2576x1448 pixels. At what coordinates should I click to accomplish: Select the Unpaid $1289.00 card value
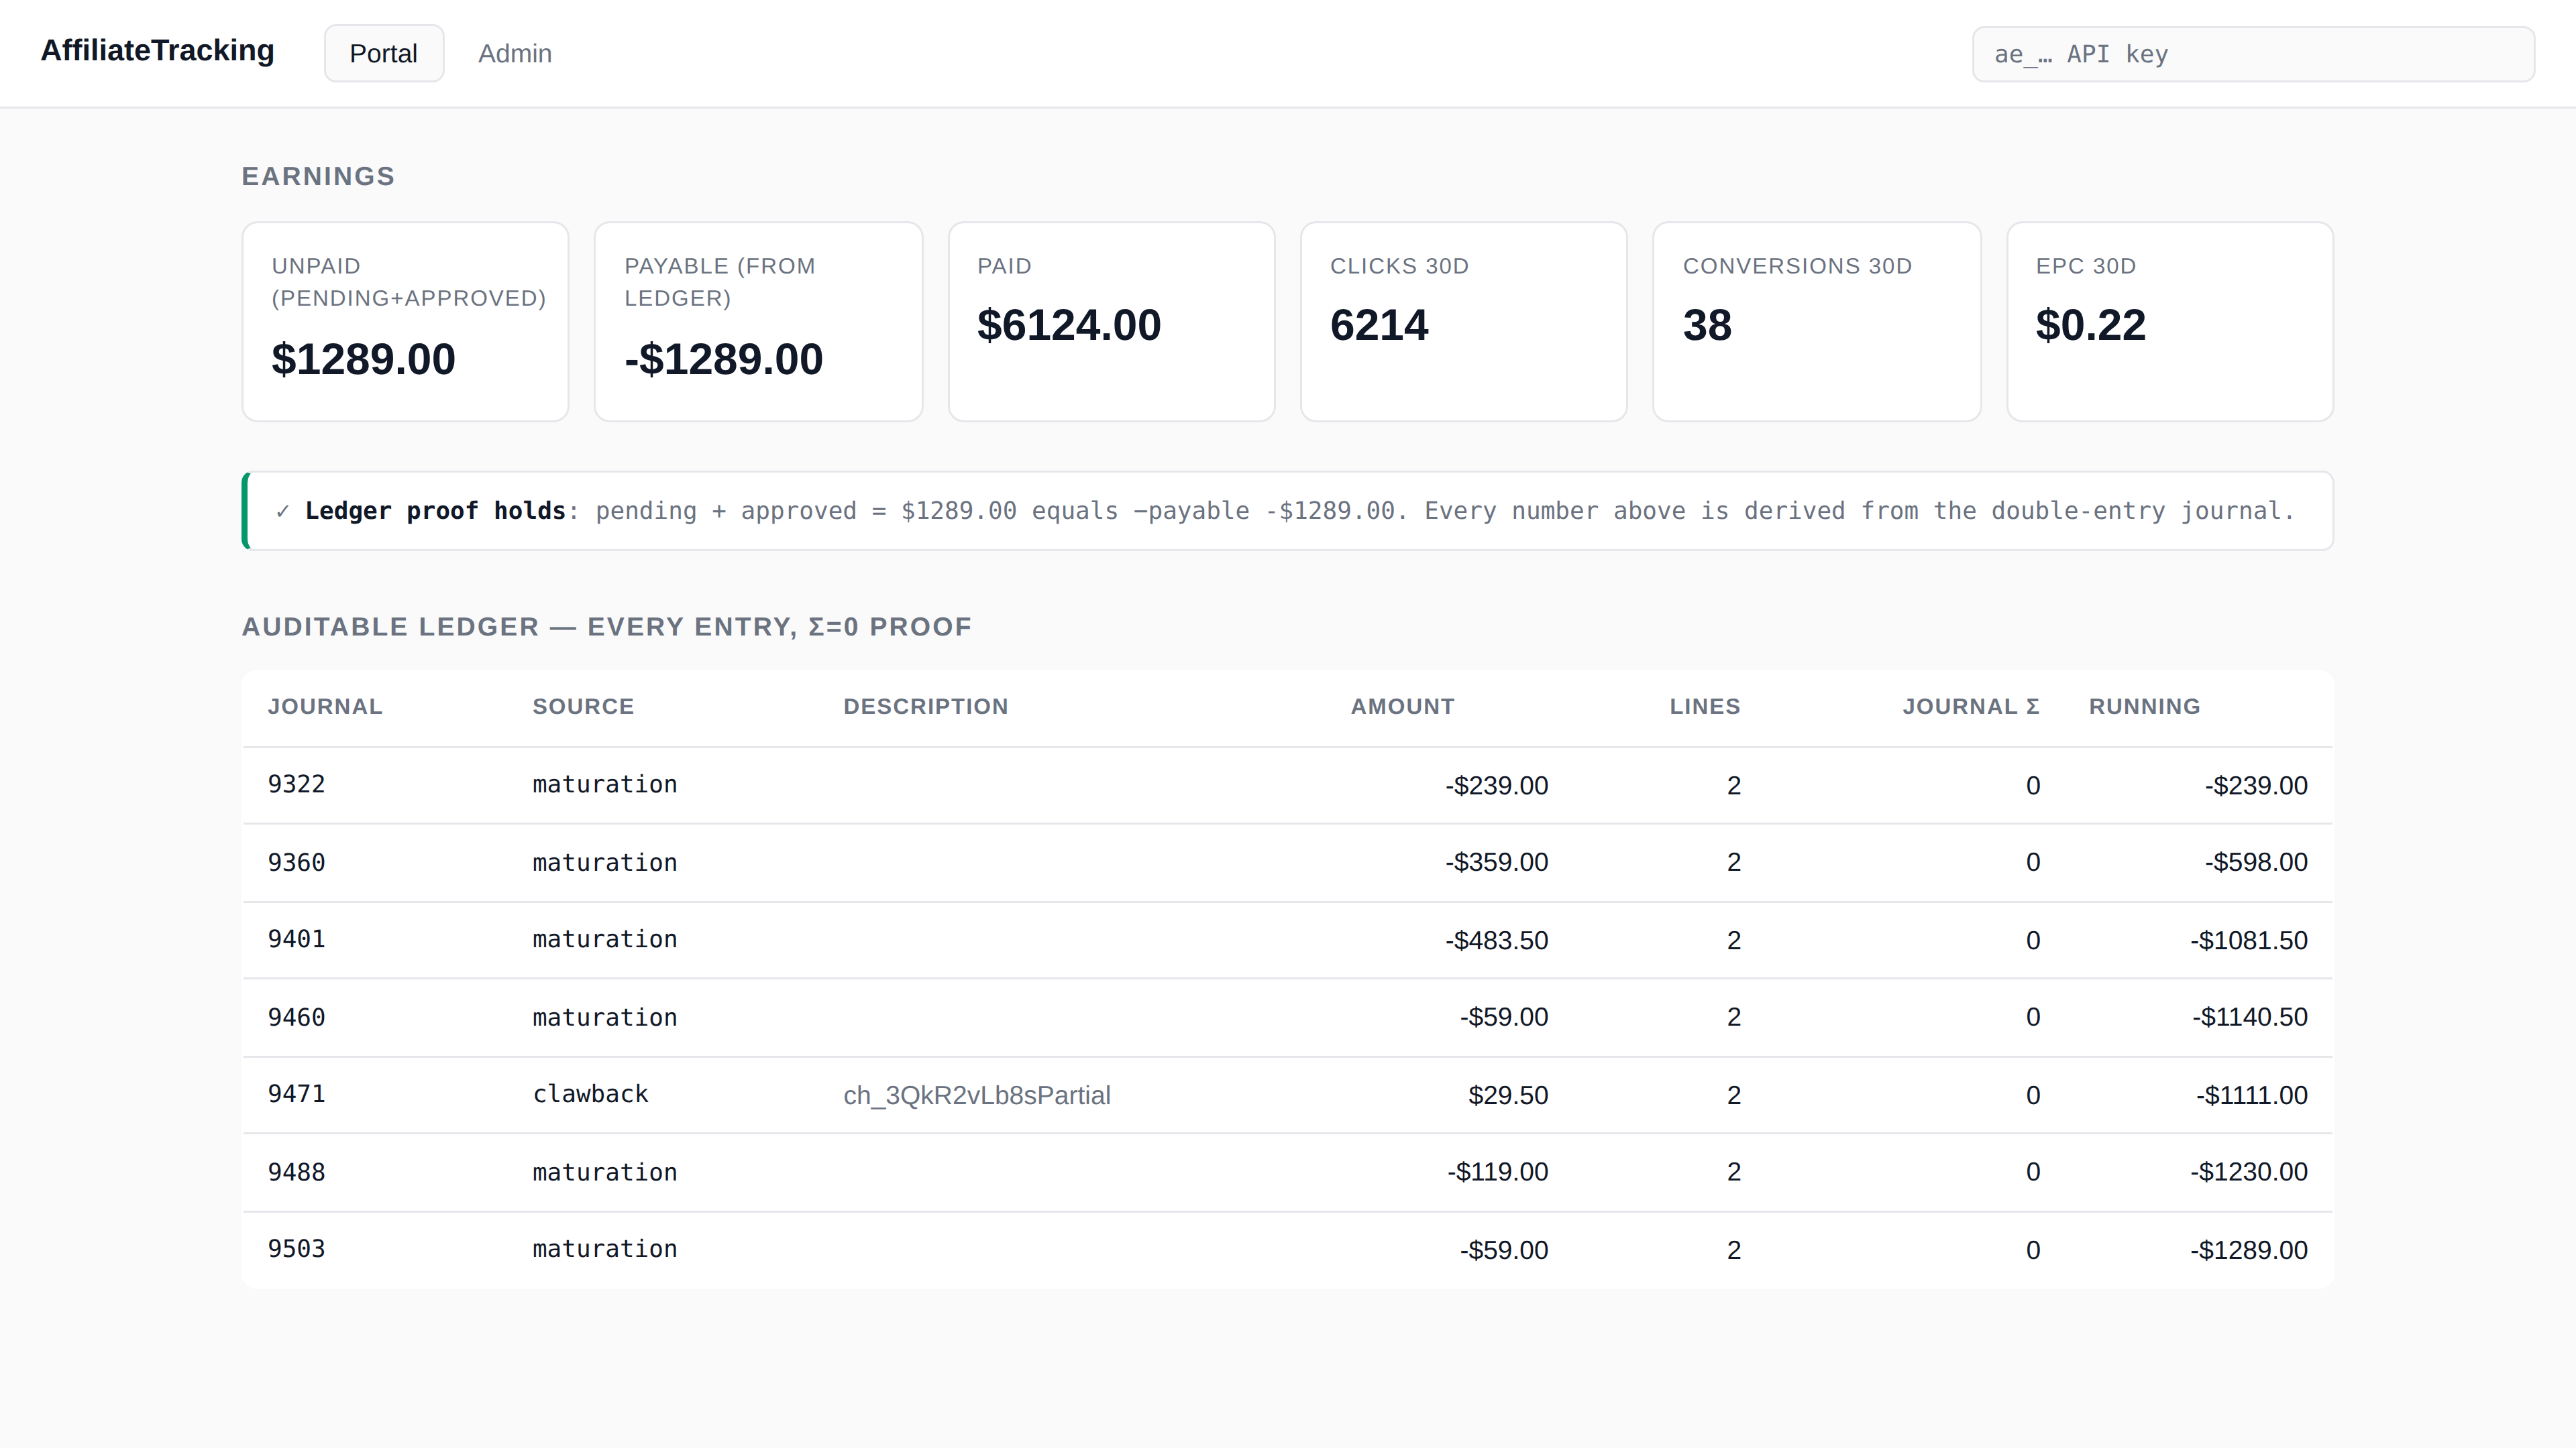[x=363, y=359]
